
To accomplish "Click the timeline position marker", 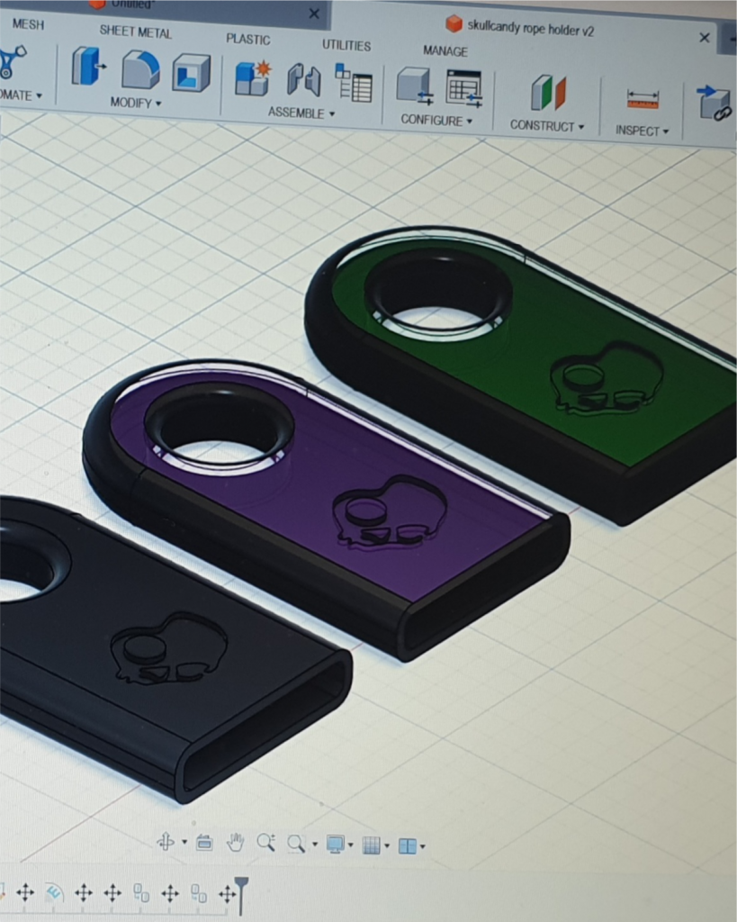I will tap(241, 894).
